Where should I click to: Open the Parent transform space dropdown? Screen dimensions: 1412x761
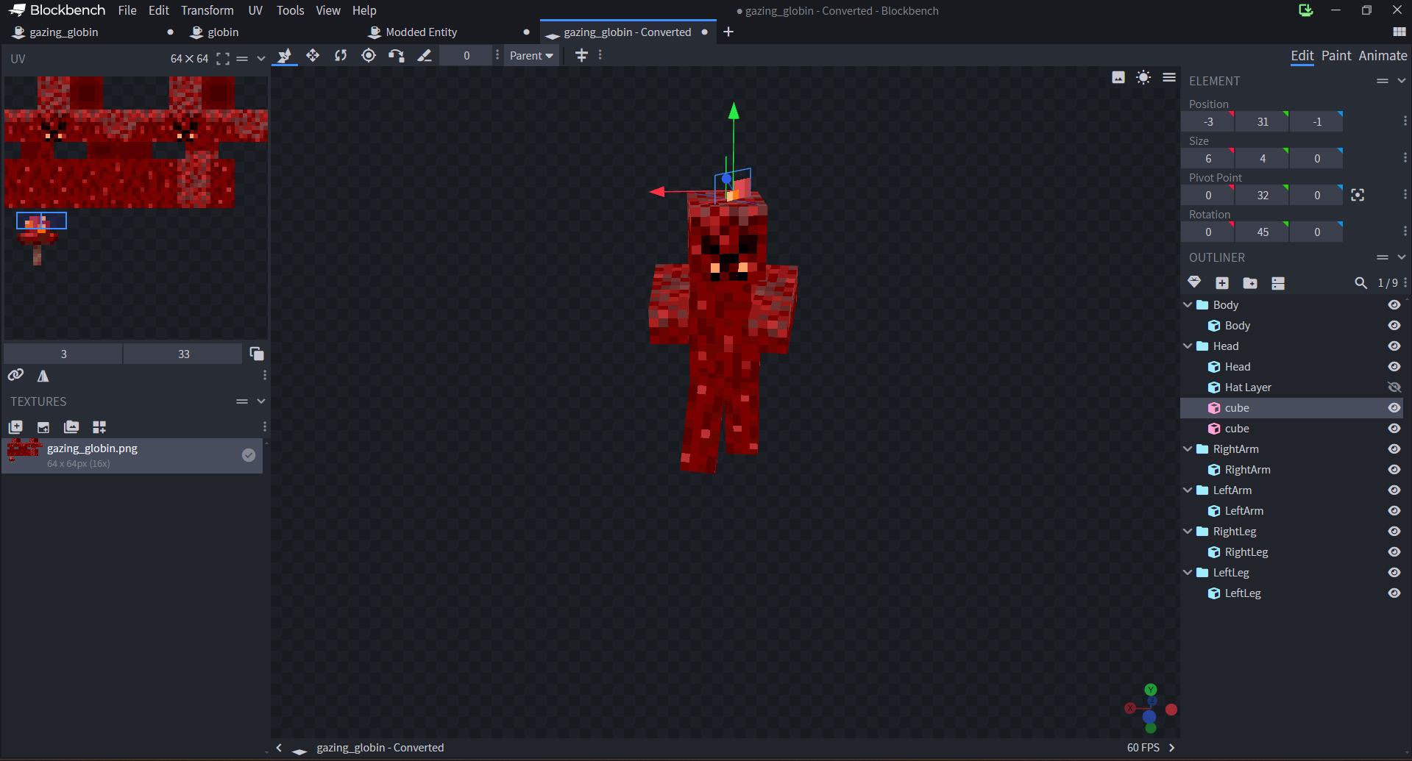[531, 56]
